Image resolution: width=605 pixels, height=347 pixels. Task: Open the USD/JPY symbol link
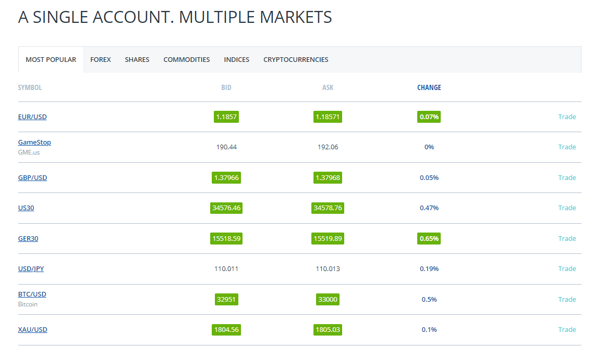[31, 268]
